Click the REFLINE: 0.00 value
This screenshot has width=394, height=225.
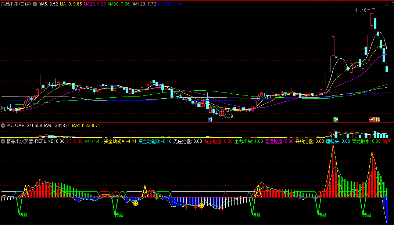[50, 141]
